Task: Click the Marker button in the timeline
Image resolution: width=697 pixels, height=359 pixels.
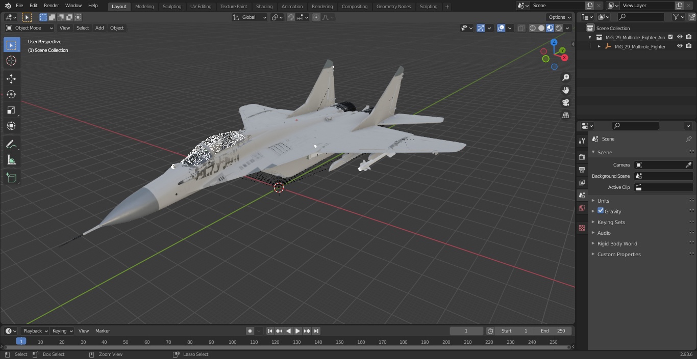Action: 103,331
